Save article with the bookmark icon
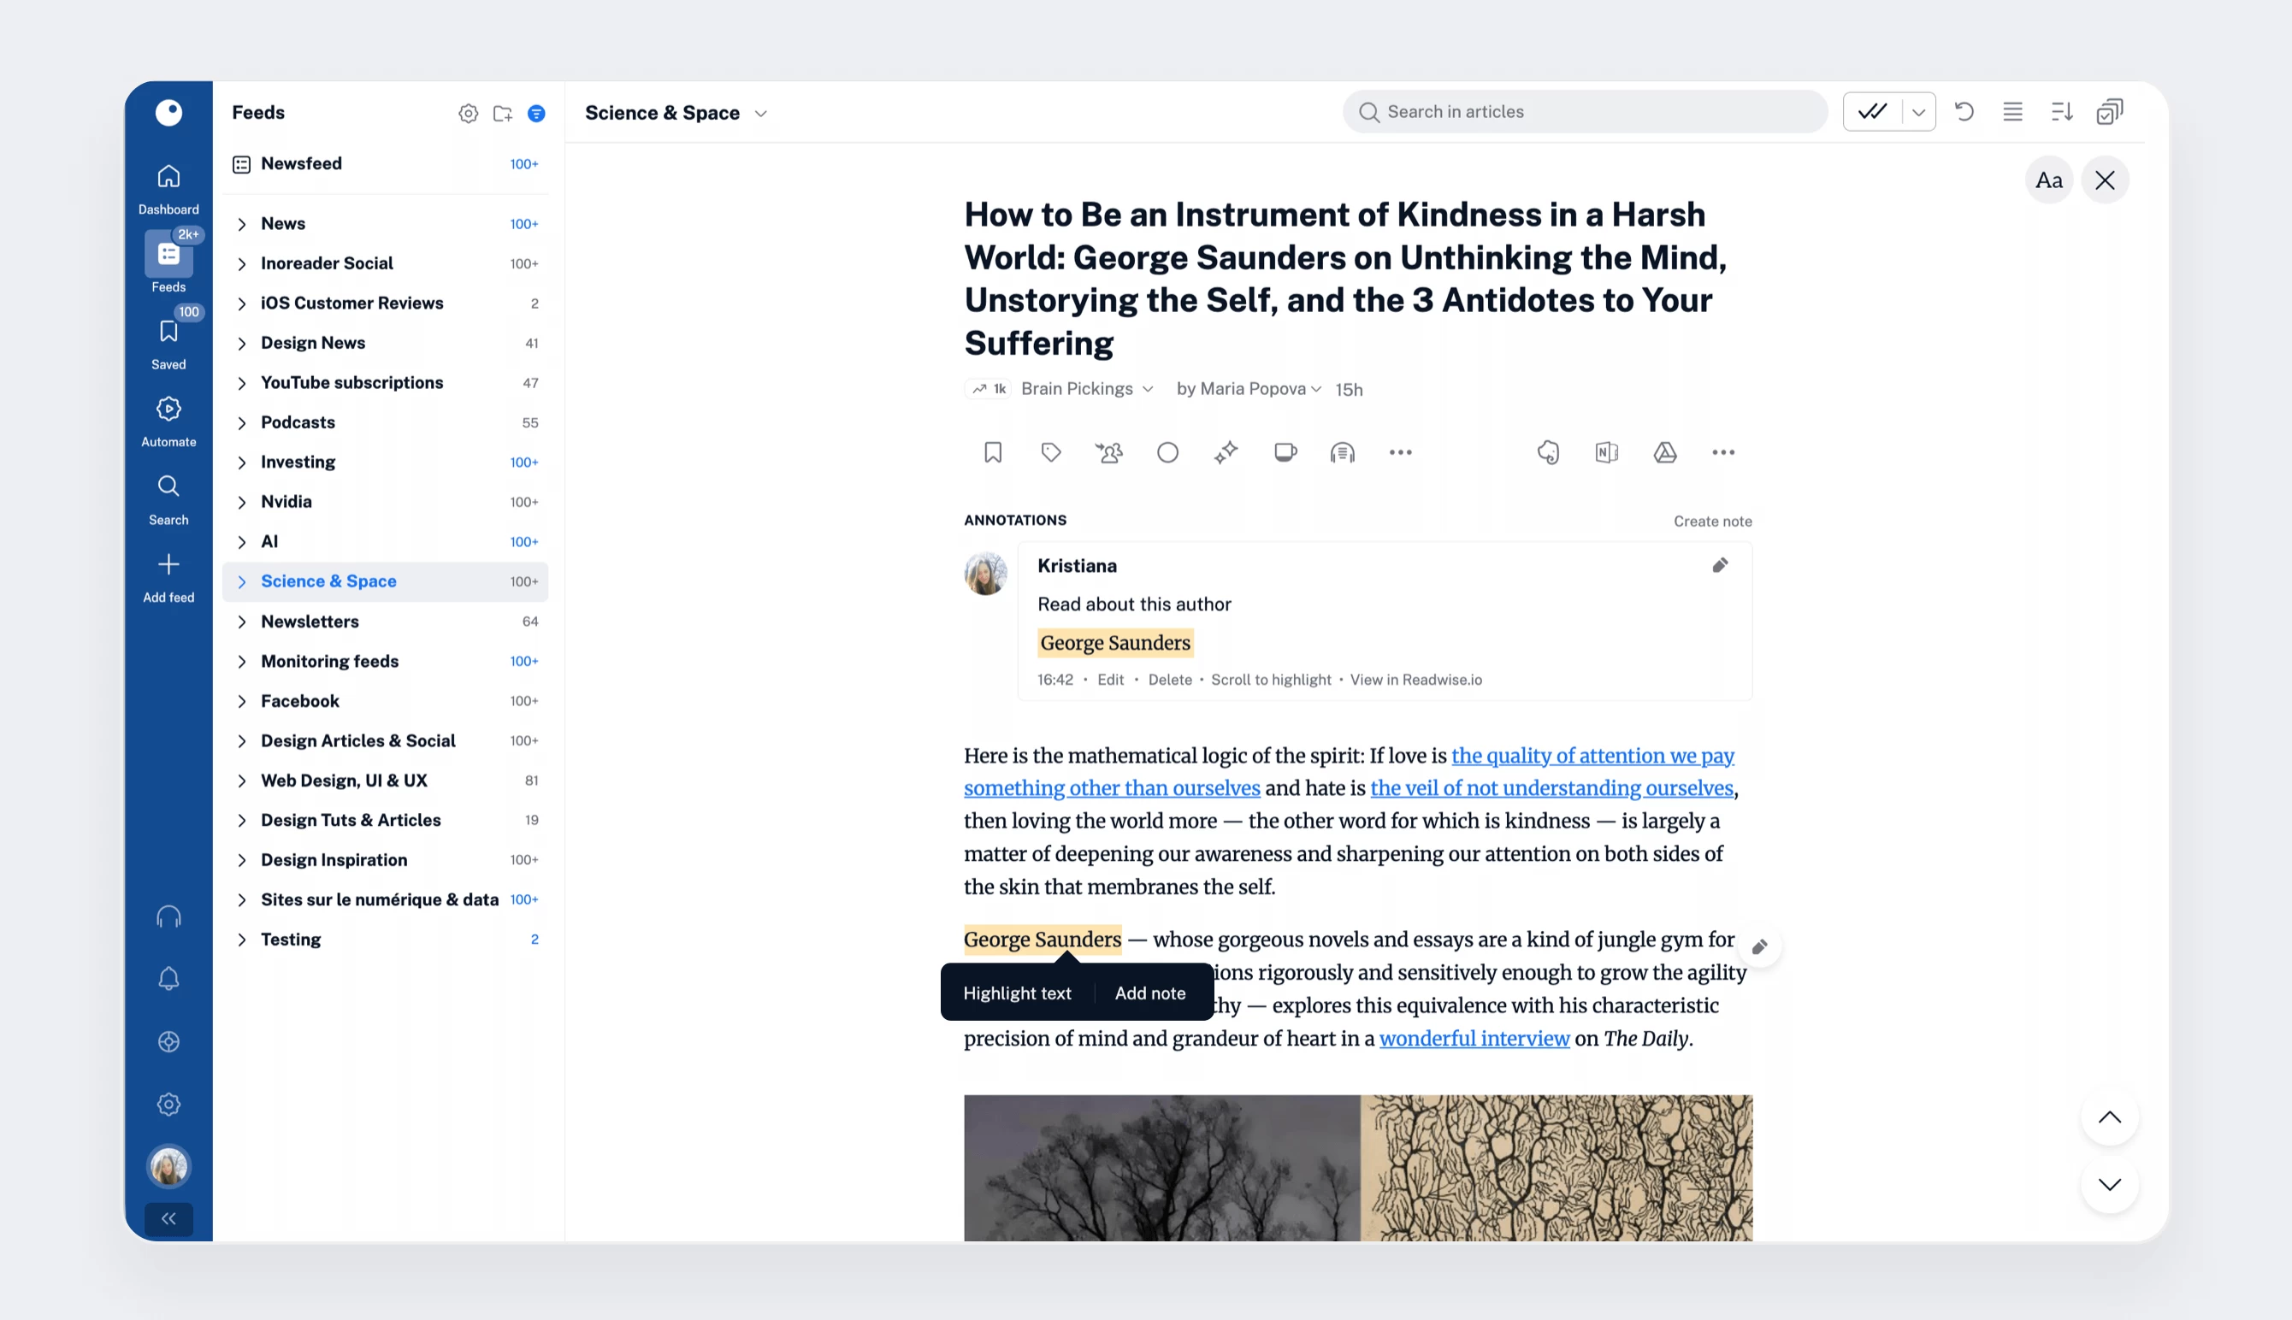Screen dimensions: 2292x1320 [x=993, y=452]
